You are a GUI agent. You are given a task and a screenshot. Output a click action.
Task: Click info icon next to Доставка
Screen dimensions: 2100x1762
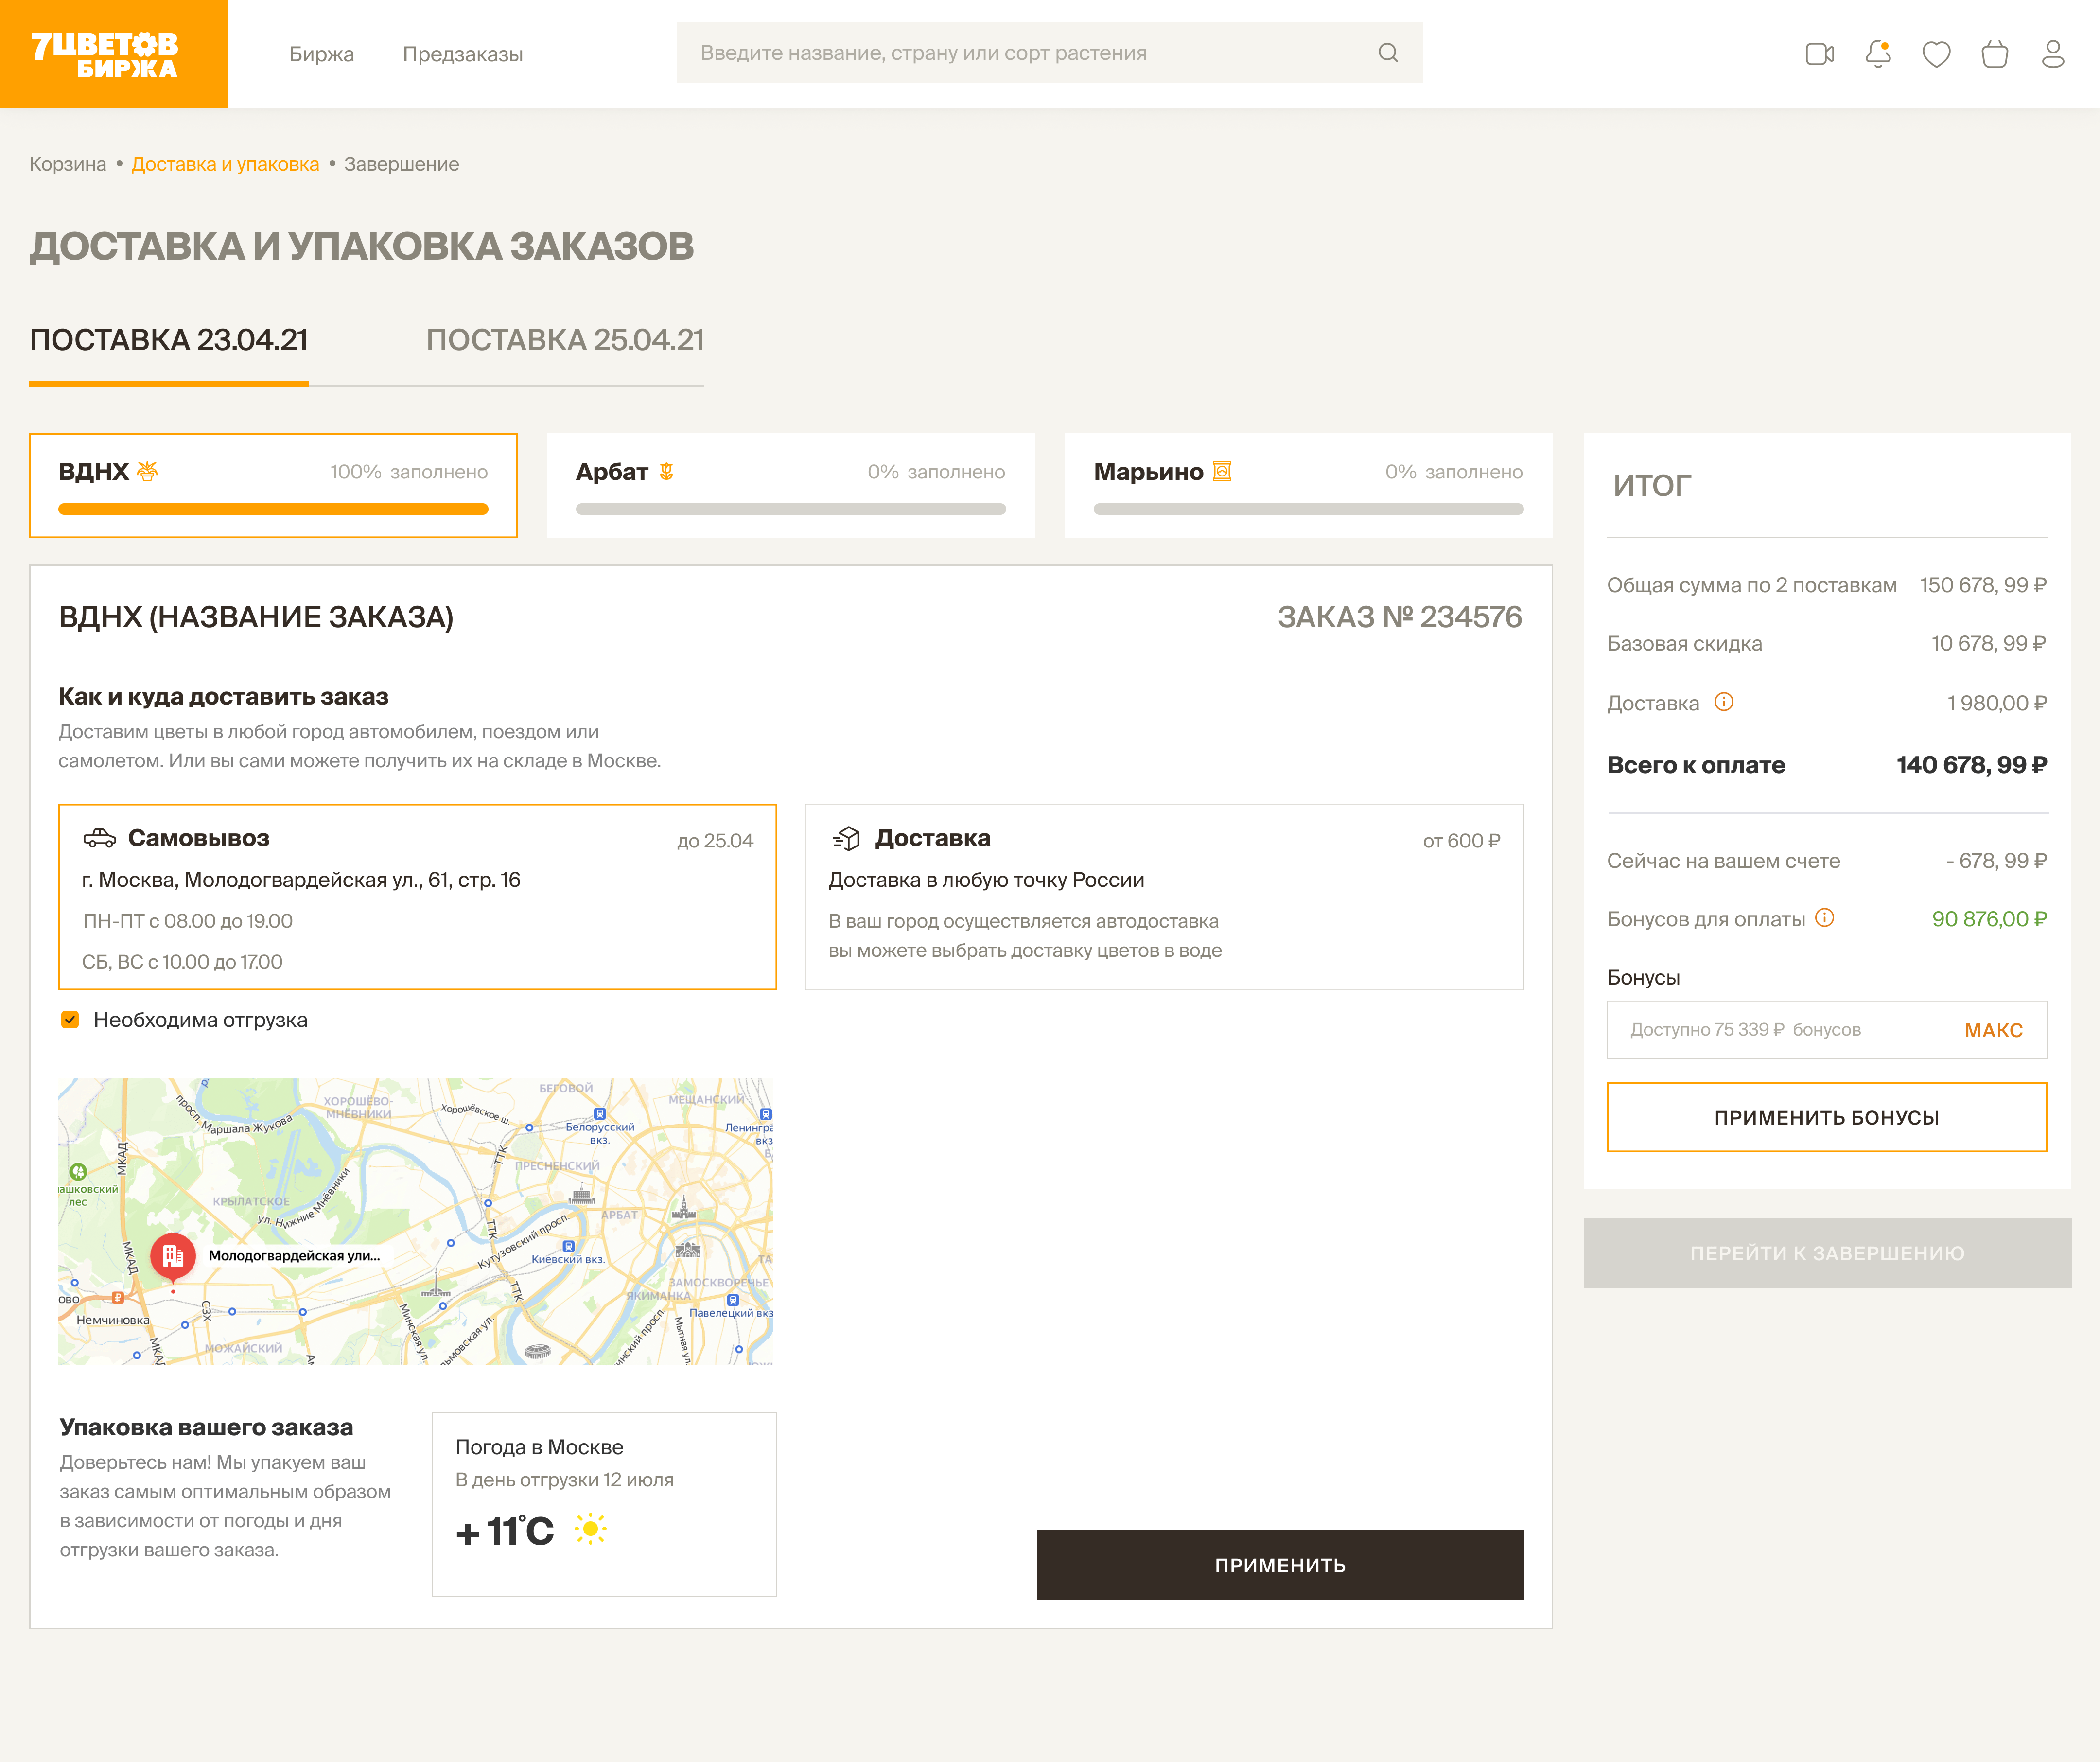point(1724,702)
